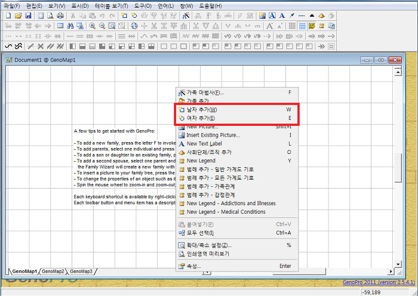
Task: Open the 도움말(H) menu
Action: pyautogui.click(x=210, y=6)
